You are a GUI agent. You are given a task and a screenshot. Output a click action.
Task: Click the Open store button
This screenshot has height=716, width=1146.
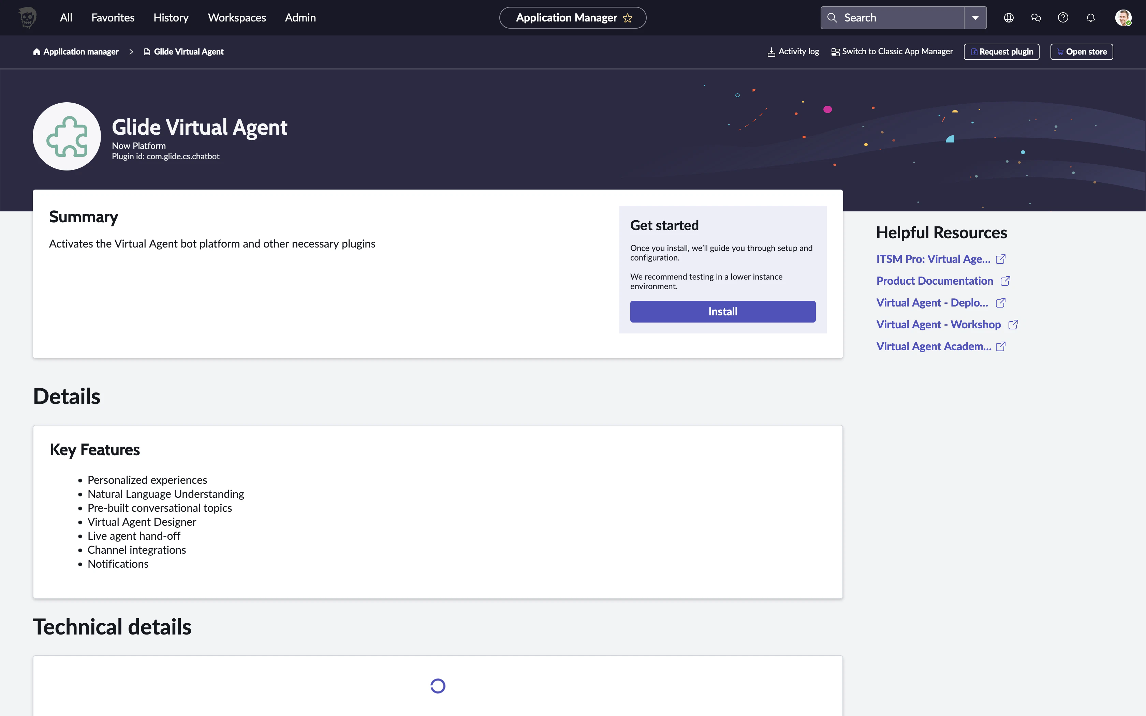point(1082,51)
